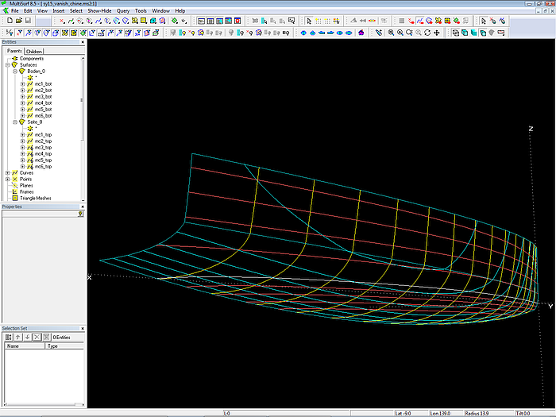This screenshot has width=556, height=417.
Task: Close the Entities panel
Action: coord(83,43)
